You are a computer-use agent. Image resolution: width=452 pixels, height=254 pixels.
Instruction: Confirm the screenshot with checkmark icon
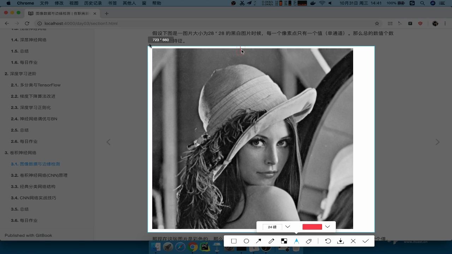tap(365, 241)
